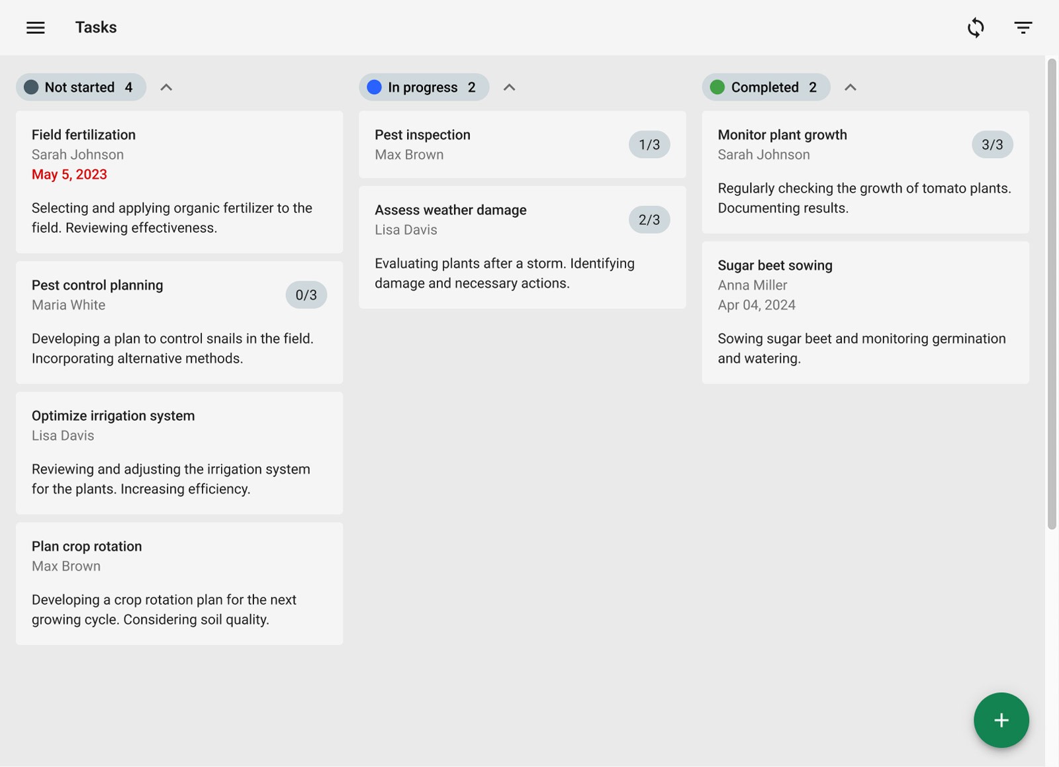Click the green add task button
Viewport: 1059px width, 767px height.
[x=1001, y=720]
